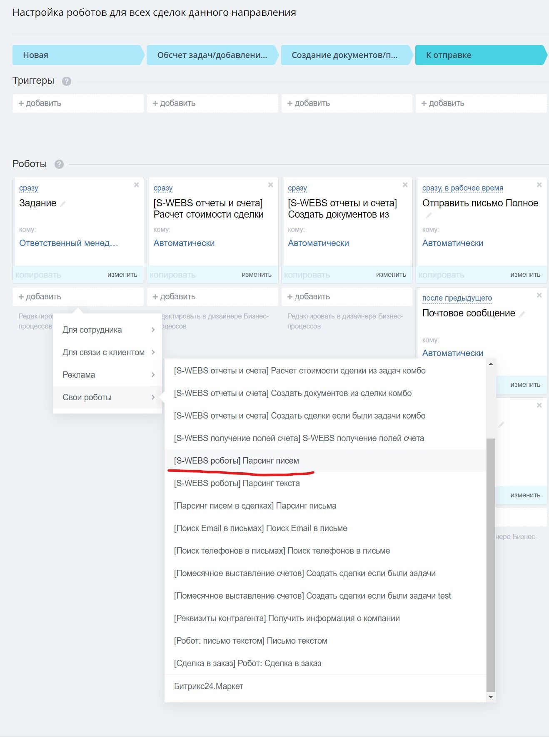Remove the Почтовое сообщение robot with X
The width and height of the screenshot is (549, 737).
click(539, 295)
